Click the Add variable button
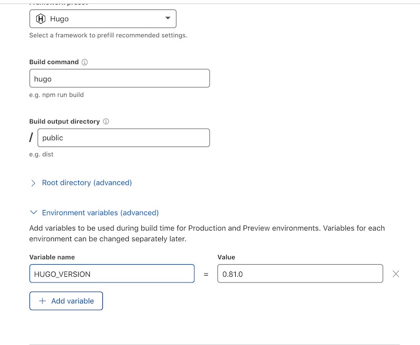Screen dimensions: 420x345 [66, 301]
